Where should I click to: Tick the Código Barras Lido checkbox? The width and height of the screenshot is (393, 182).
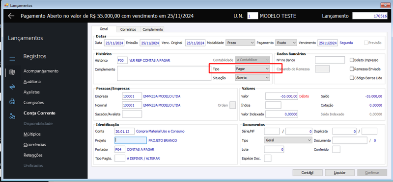(x=352, y=78)
